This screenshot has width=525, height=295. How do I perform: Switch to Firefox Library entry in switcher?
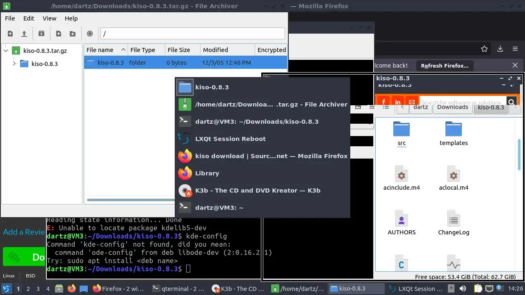[x=262, y=173]
